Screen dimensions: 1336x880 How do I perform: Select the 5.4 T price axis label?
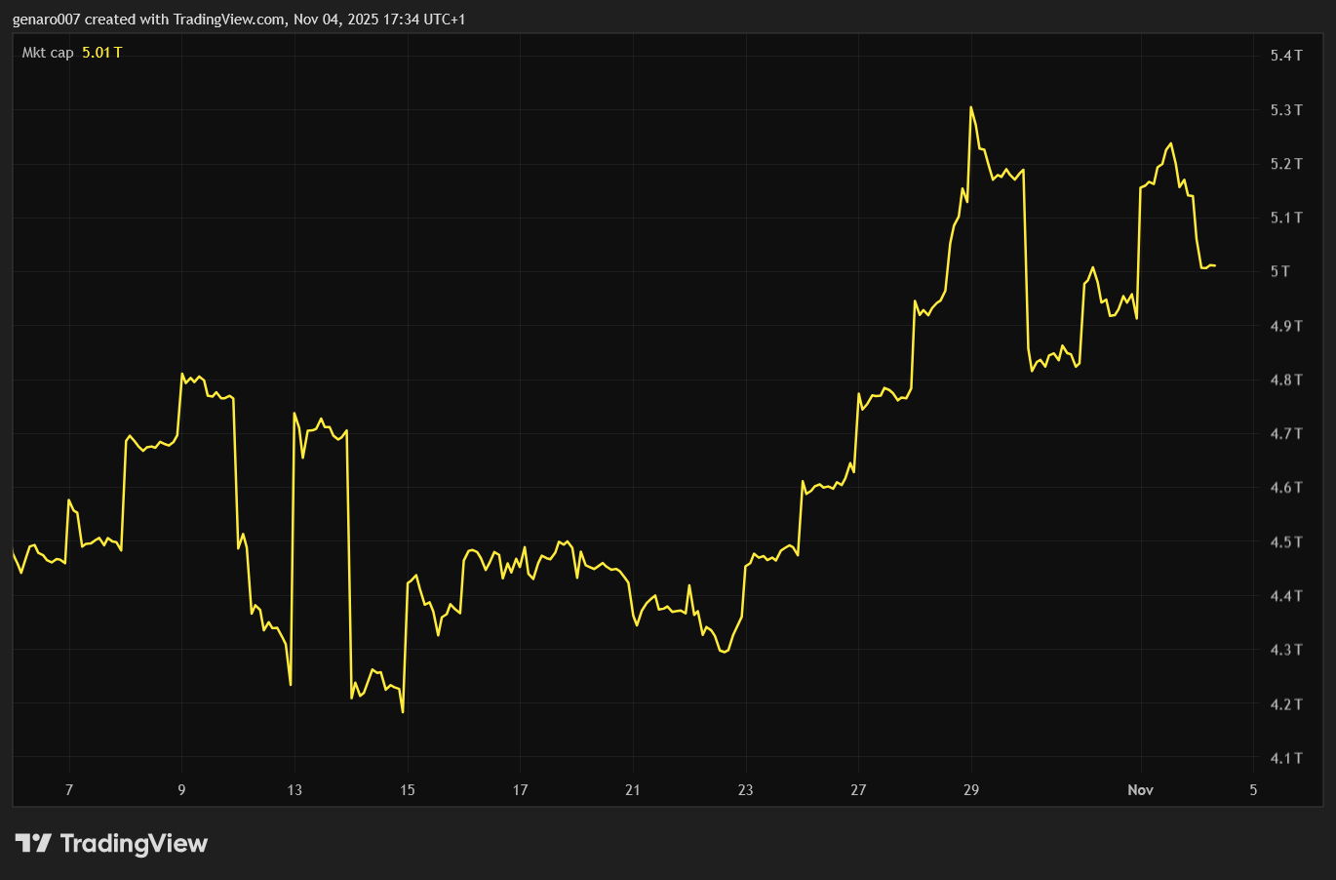click(1285, 56)
